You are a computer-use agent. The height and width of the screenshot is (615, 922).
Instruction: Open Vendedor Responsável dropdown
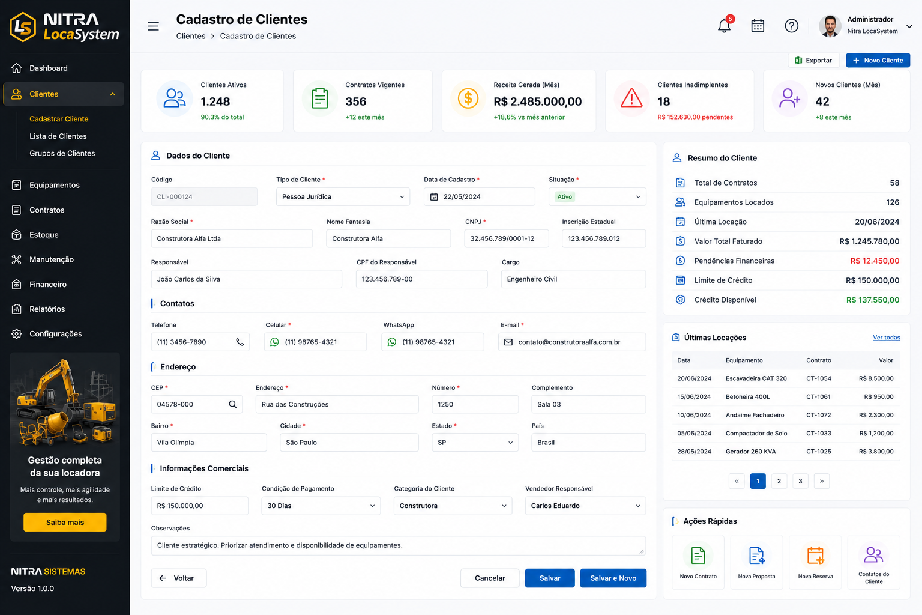click(x=585, y=506)
